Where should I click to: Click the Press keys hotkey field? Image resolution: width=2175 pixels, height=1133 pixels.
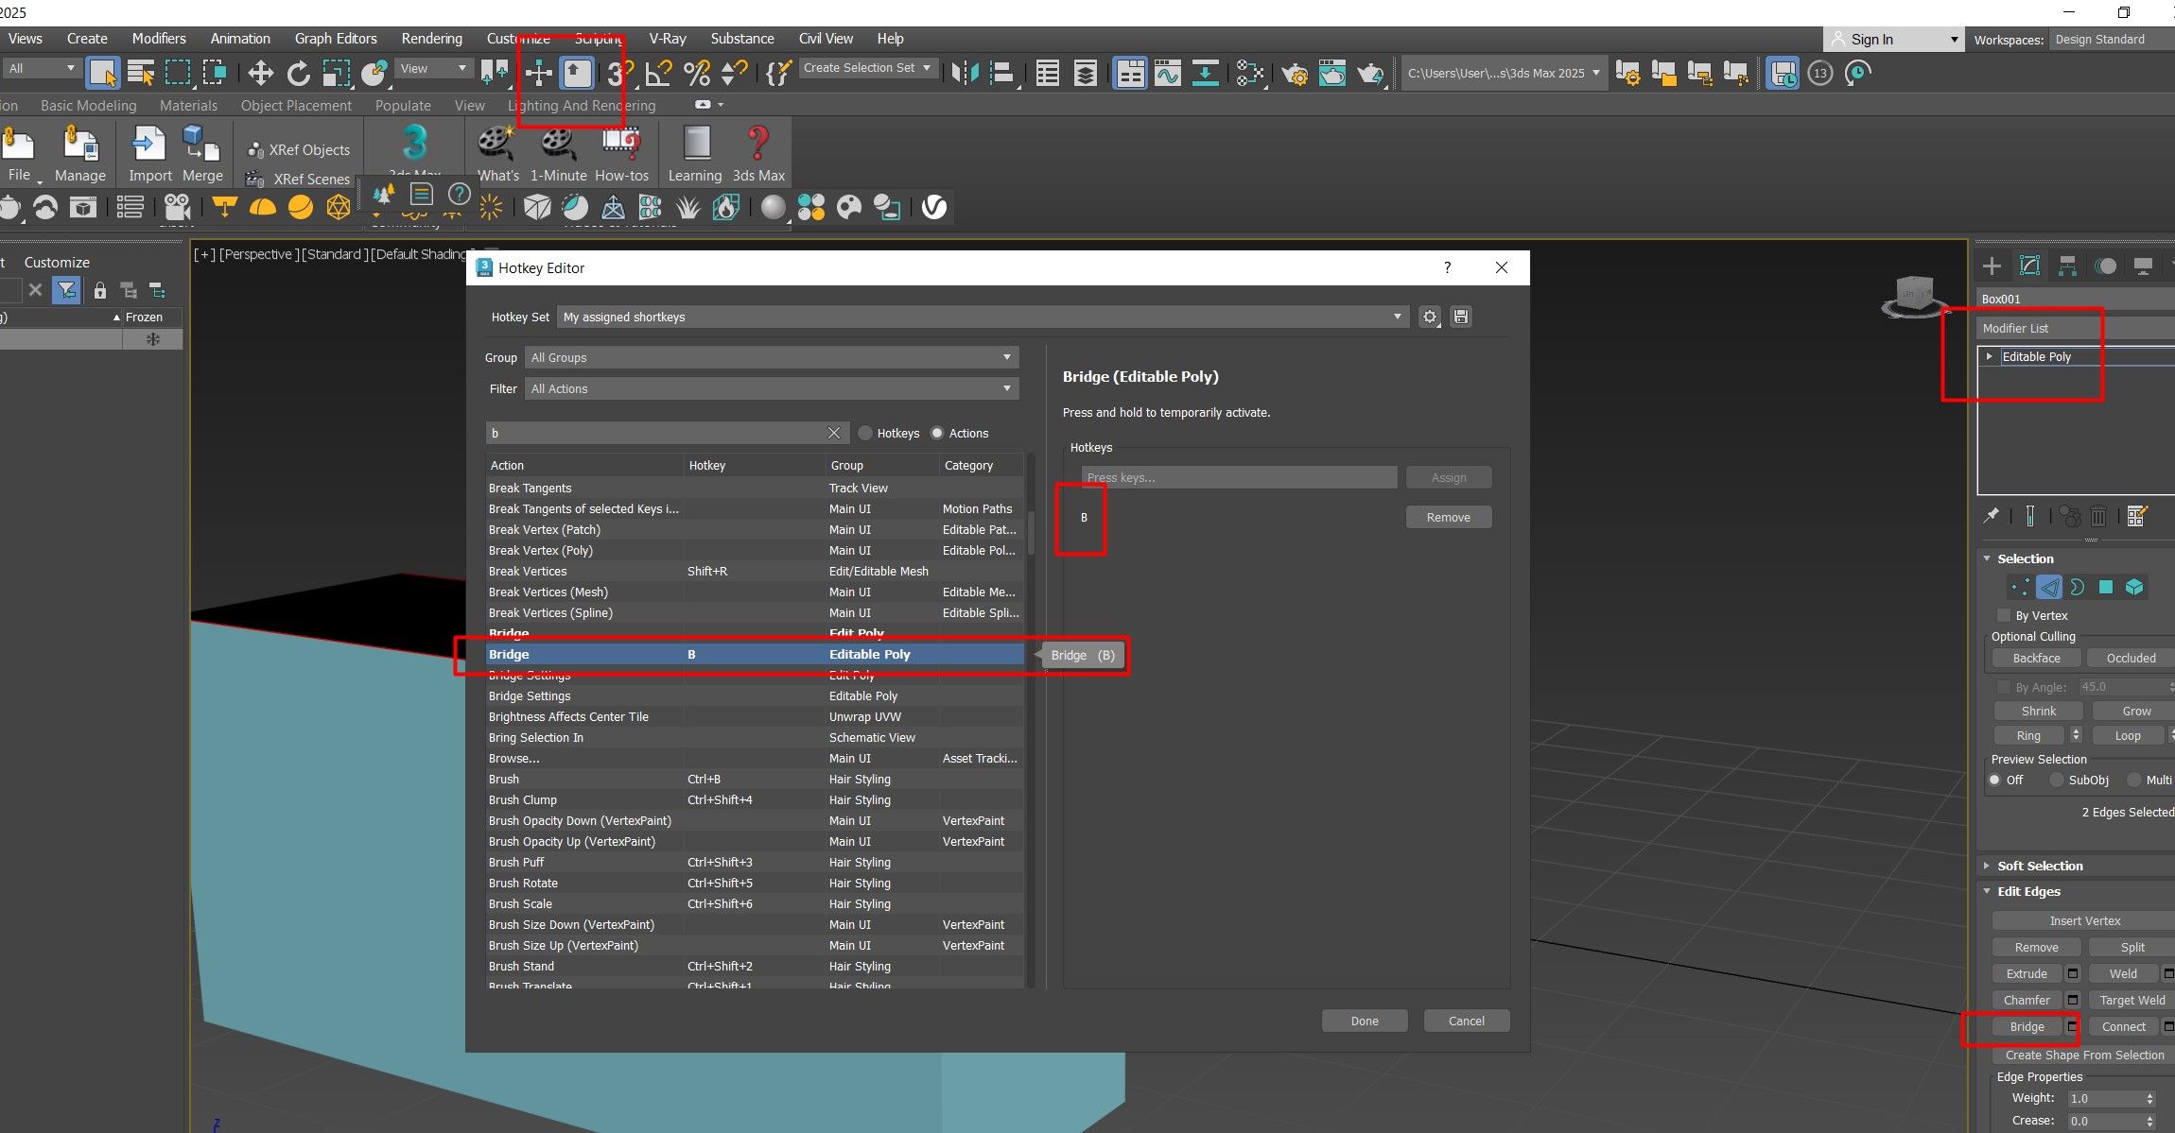1239,477
